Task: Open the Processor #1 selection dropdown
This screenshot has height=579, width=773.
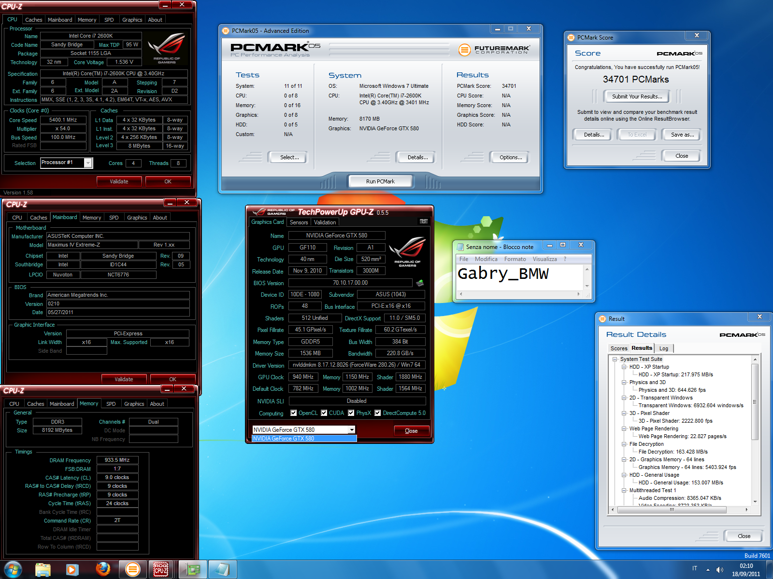Action: [x=88, y=163]
